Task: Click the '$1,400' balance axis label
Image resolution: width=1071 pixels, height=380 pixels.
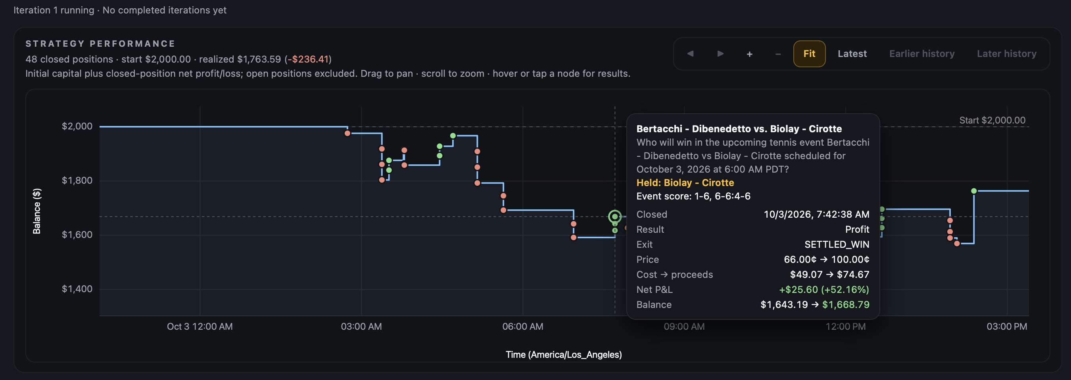Action: pyautogui.click(x=77, y=289)
